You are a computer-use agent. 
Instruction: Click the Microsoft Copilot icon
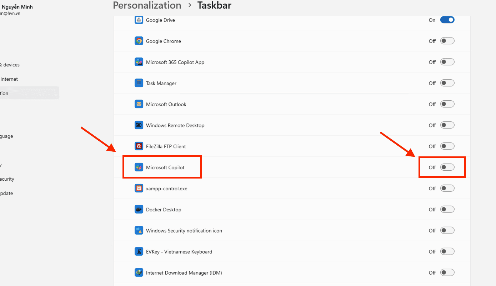point(139,167)
